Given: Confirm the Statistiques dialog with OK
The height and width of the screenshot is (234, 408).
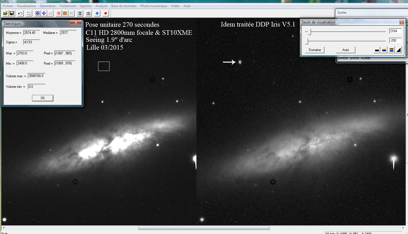Looking at the screenshot, I should pyautogui.click(x=43, y=98).
